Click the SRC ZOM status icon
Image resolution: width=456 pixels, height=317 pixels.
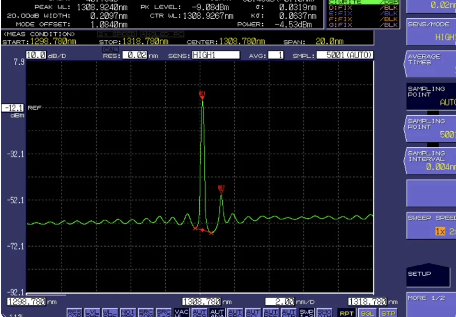tap(146, 313)
